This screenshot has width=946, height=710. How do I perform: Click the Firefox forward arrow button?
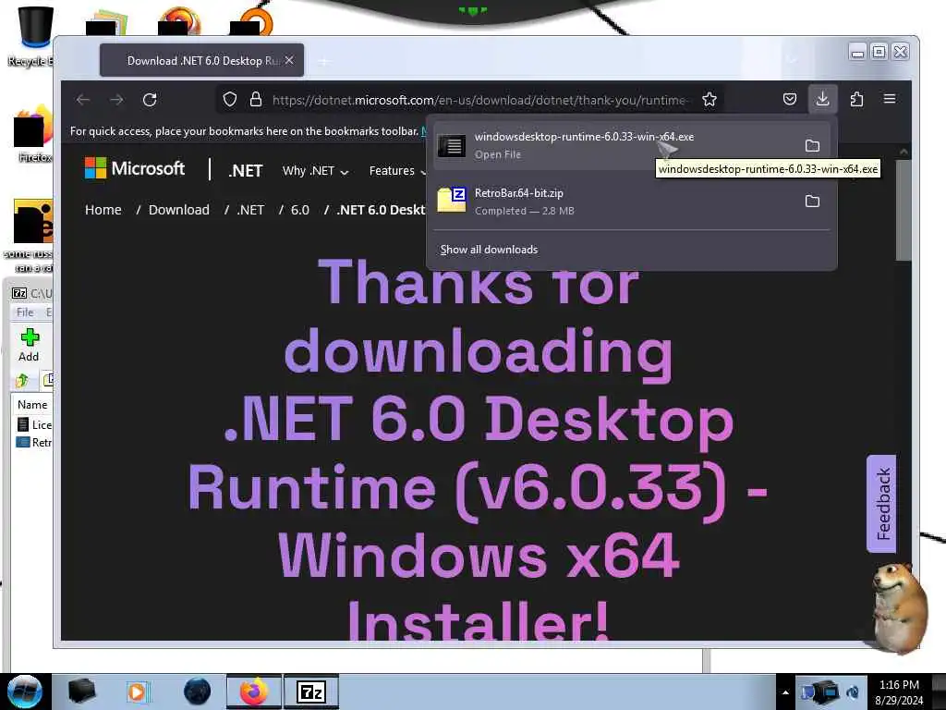(116, 100)
